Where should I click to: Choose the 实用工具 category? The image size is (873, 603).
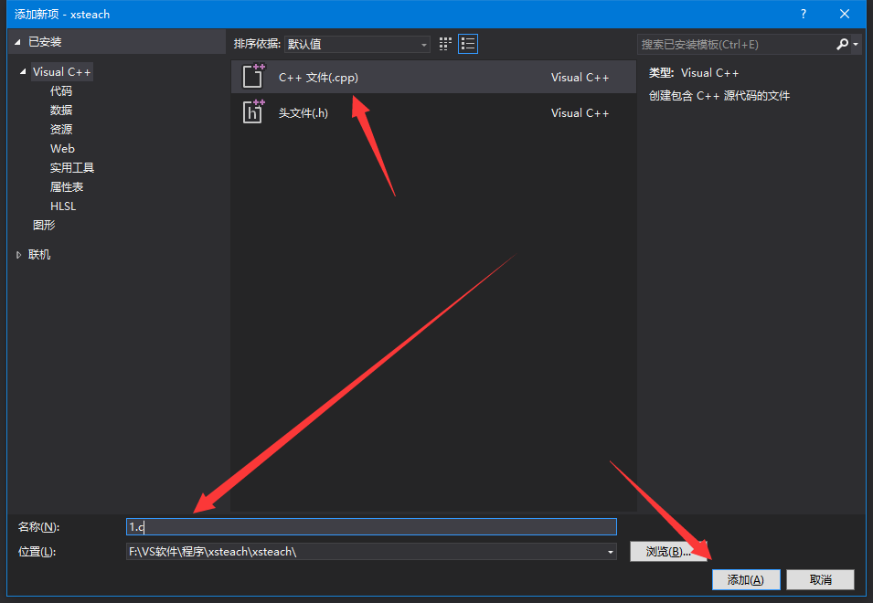point(72,168)
